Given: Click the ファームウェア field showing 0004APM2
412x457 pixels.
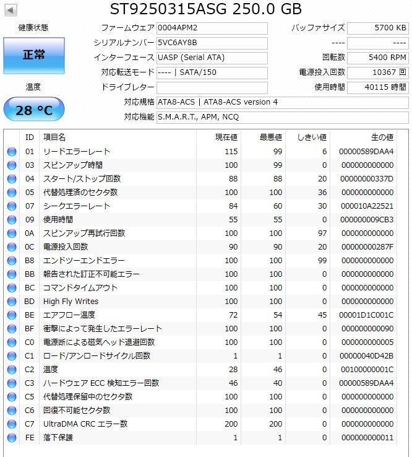Looking at the screenshot, I should (212, 28).
